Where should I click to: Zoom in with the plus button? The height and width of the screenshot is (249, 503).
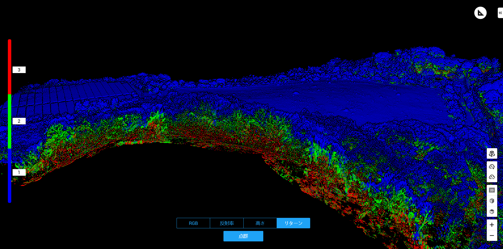(492, 225)
